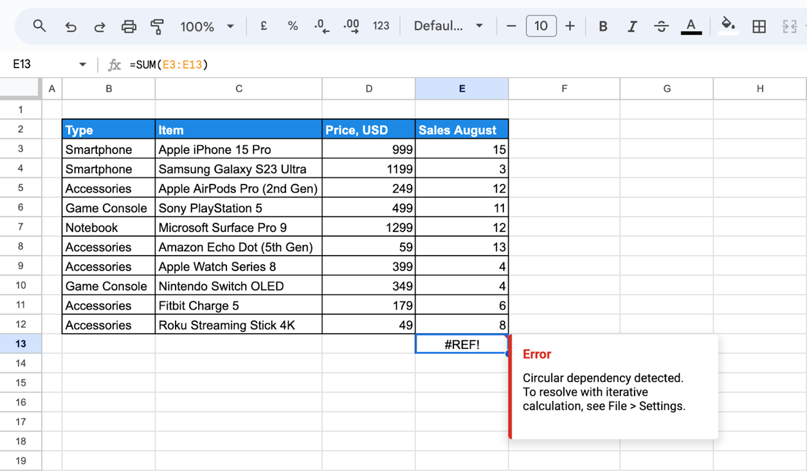Select column C header

tap(239, 89)
